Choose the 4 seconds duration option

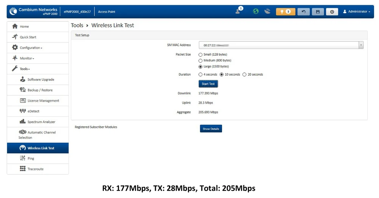click(x=200, y=74)
